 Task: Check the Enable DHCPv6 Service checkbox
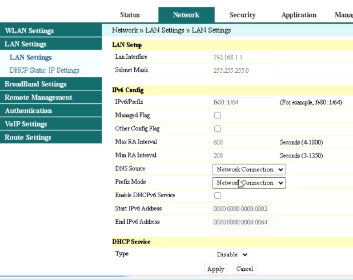pyautogui.click(x=217, y=195)
